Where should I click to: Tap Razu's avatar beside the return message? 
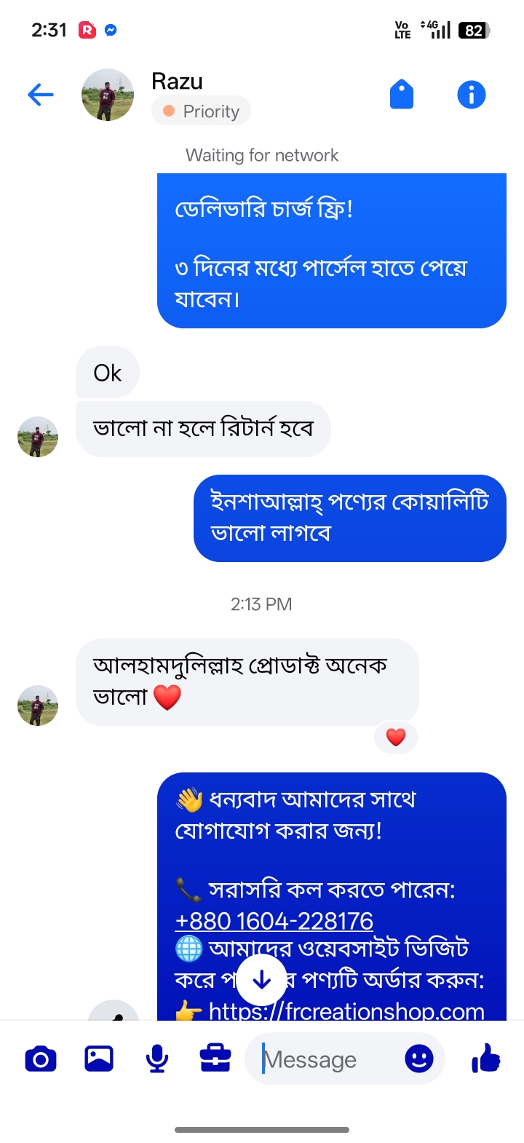(x=38, y=437)
